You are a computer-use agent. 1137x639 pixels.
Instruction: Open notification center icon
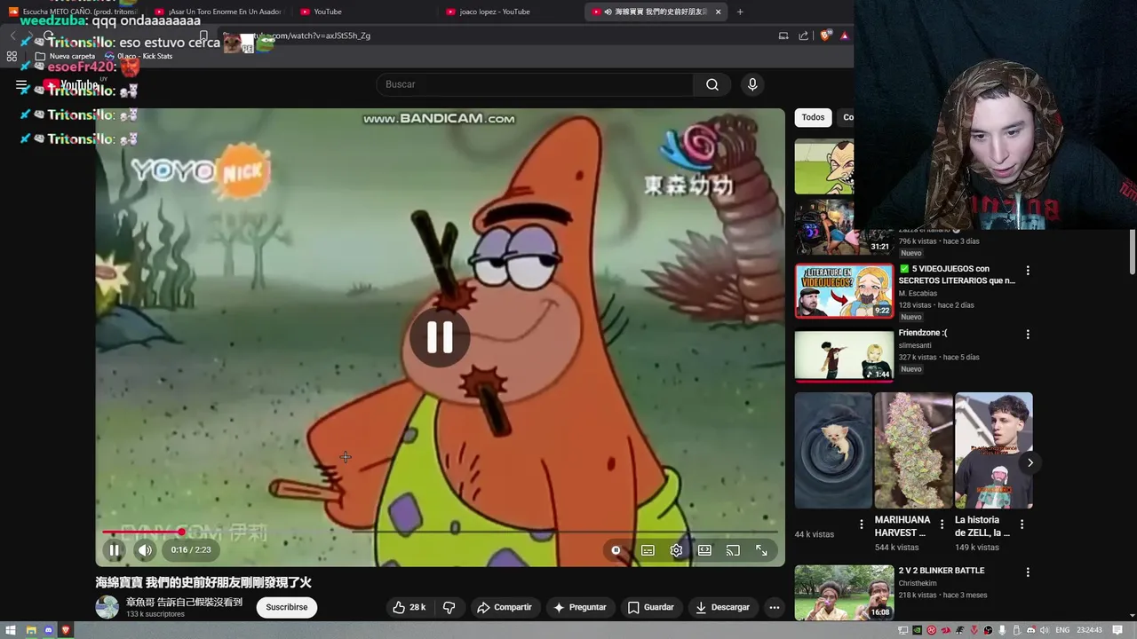click(x=1117, y=630)
